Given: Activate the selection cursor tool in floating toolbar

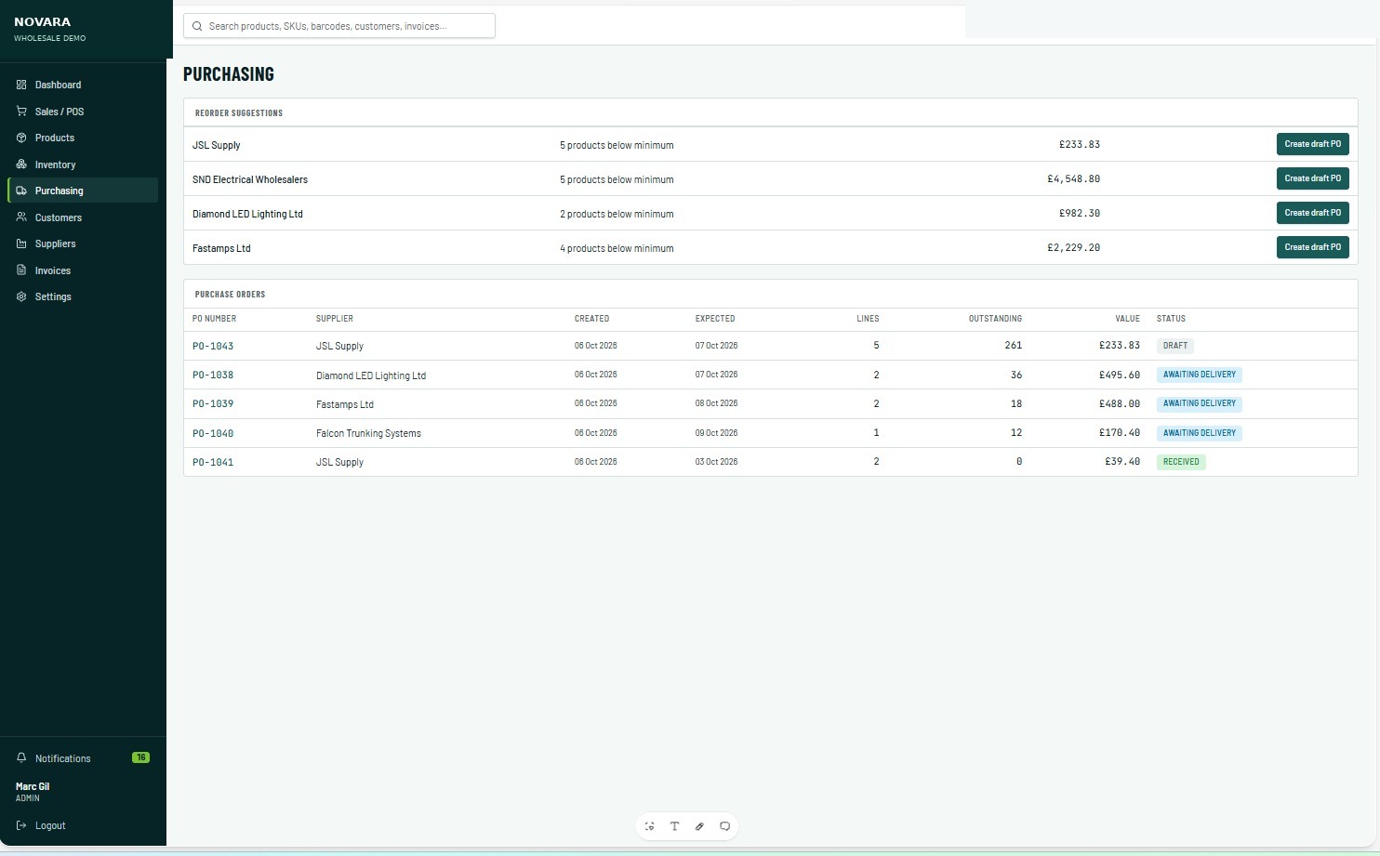Looking at the screenshot, I should coord(650,826).
